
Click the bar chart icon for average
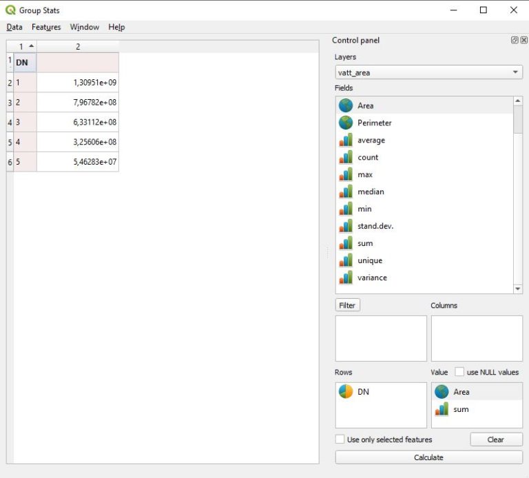[x=346, y=140]
